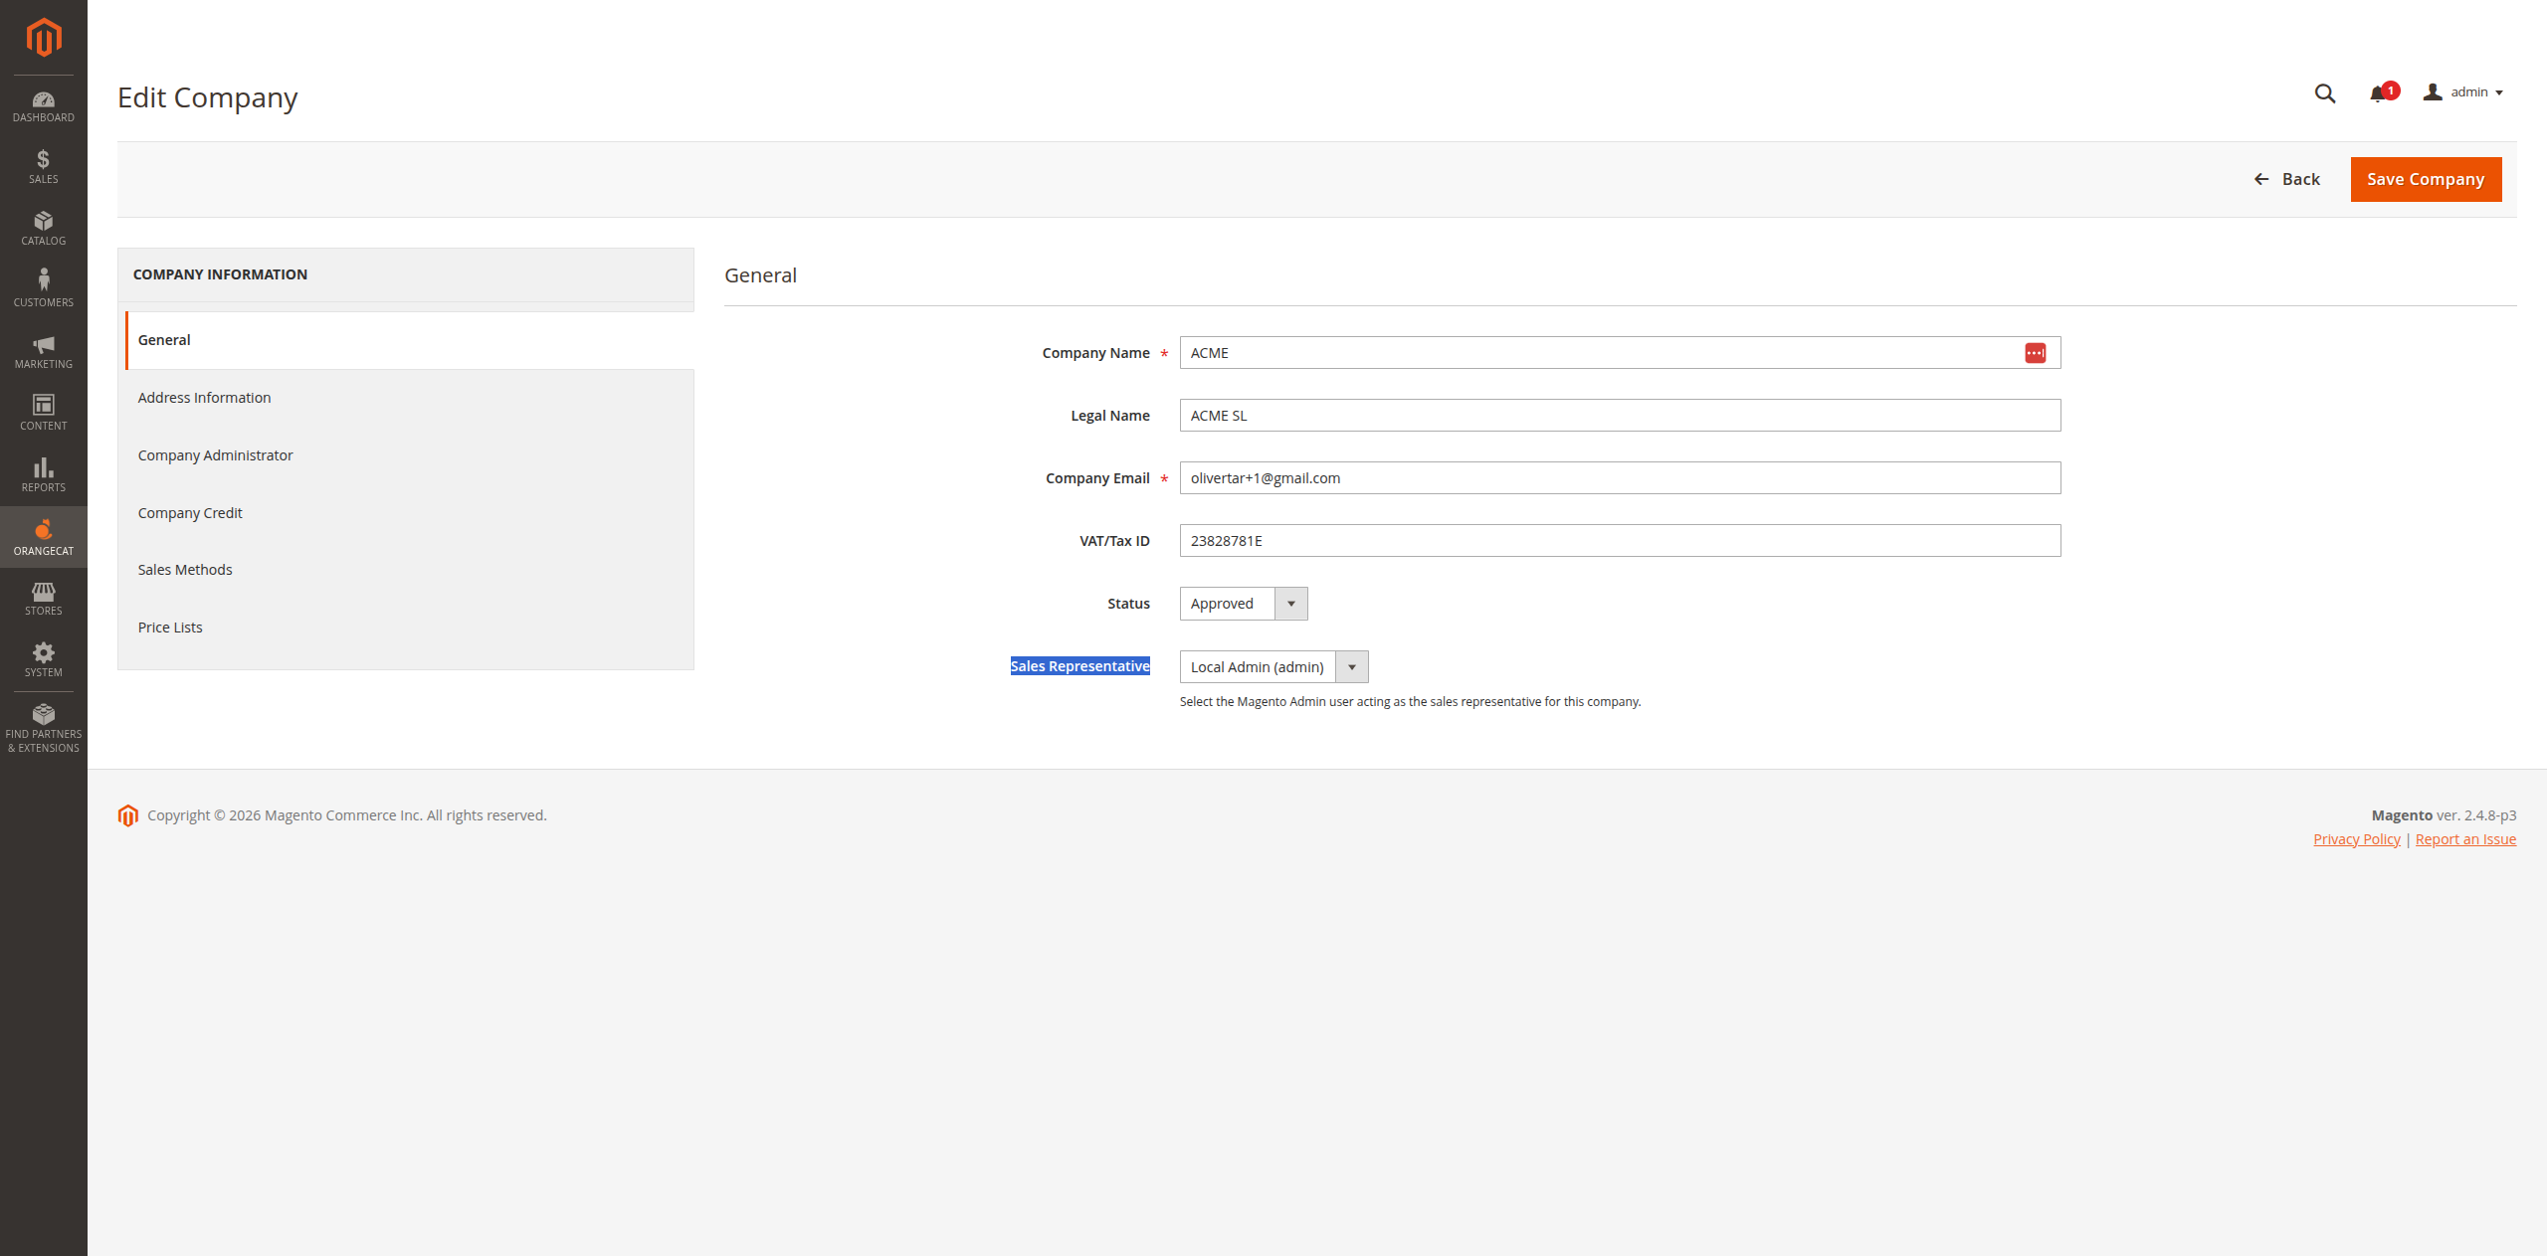Expand the Status dropdown
2547x1256 pixels.
point(1243,604)
